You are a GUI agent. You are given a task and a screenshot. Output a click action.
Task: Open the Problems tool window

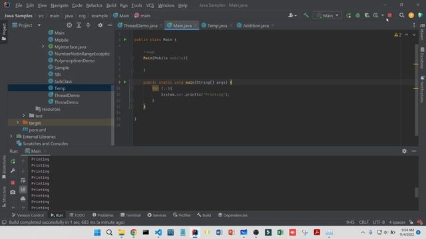tap(103, 215)
